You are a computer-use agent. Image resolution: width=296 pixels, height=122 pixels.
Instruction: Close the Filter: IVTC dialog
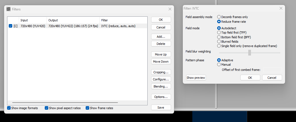coord(281,8)
